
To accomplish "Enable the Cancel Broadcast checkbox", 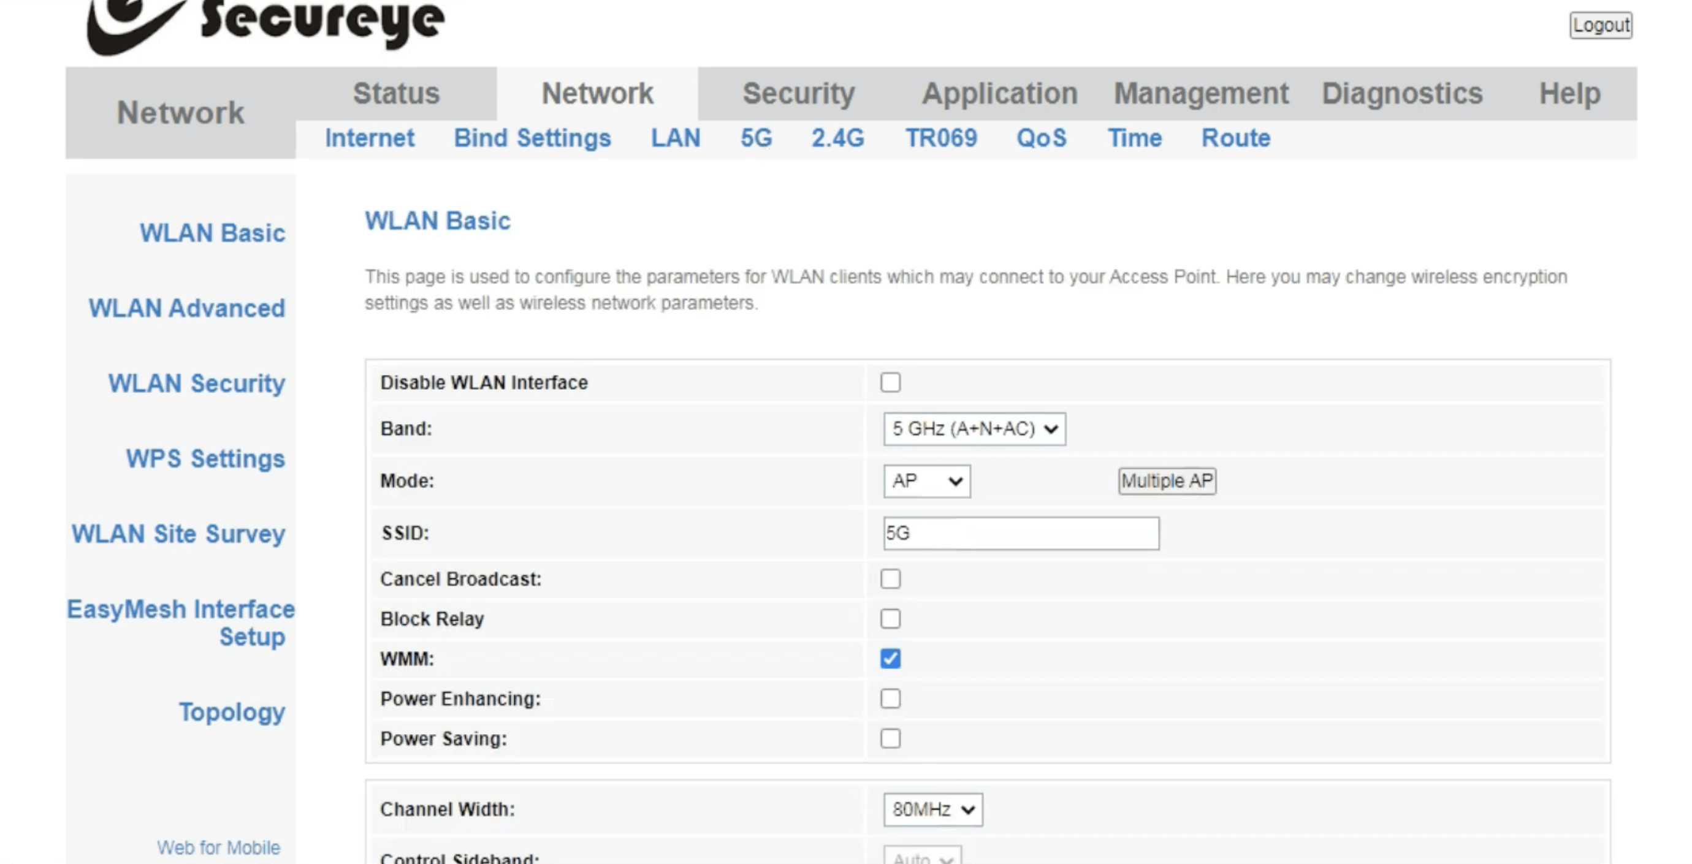I will pyautogui.click(x=890, y=579).
